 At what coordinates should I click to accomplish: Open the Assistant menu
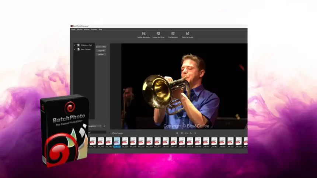94,29
